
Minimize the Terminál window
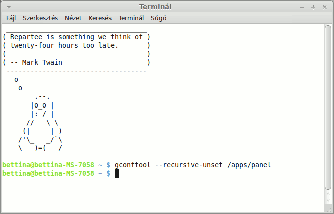pos(302,7)
